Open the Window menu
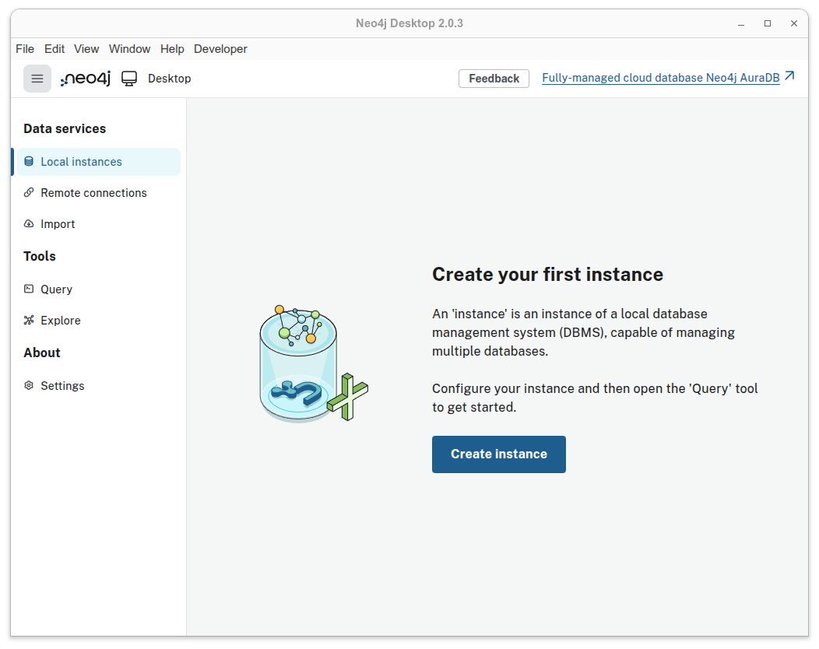Image resolution: width=819 pixels, height=649 pixels. [x=129, y=49]
